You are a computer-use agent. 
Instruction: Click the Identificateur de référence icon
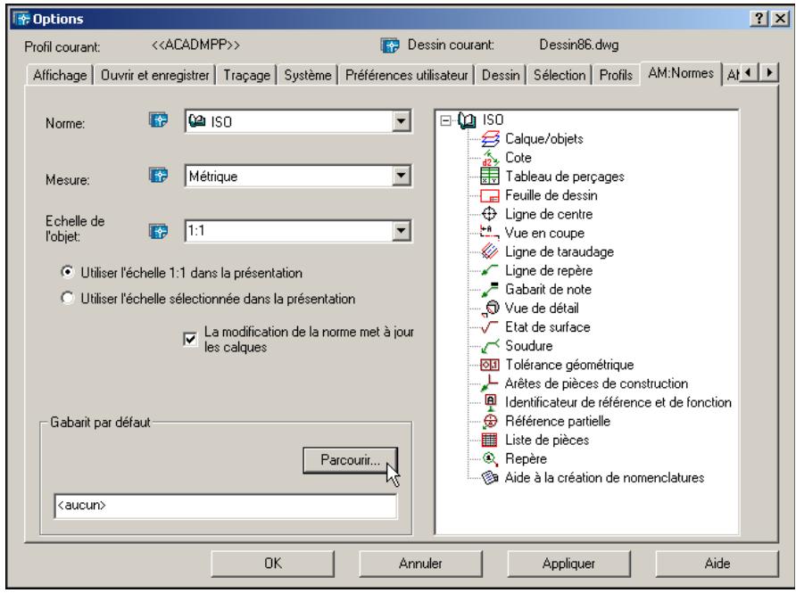pyautogui.click(x=490, y=402)
